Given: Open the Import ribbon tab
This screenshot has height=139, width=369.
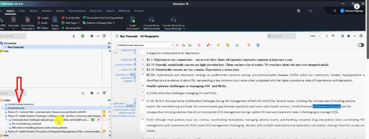Looking at the screenshot, I should [10, 11].
